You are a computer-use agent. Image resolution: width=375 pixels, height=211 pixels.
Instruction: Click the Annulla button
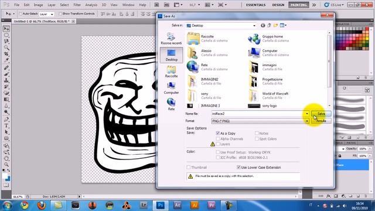[x=321, y=121]
